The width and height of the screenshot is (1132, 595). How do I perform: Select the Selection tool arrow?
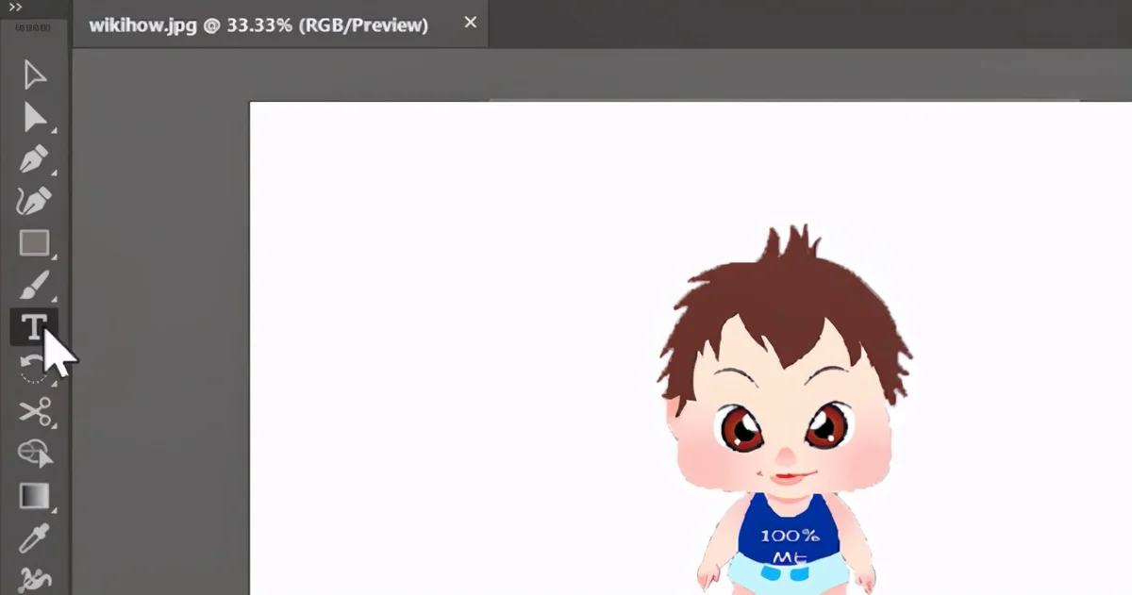(35, 74)
